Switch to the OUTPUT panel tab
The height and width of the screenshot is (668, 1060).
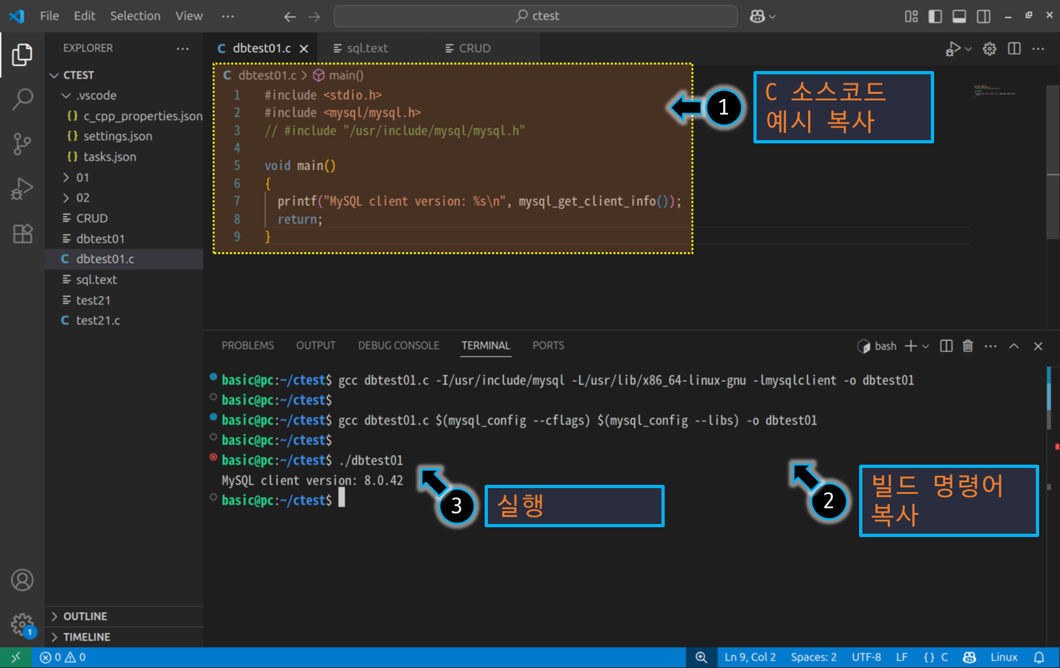tap(316, 346)
